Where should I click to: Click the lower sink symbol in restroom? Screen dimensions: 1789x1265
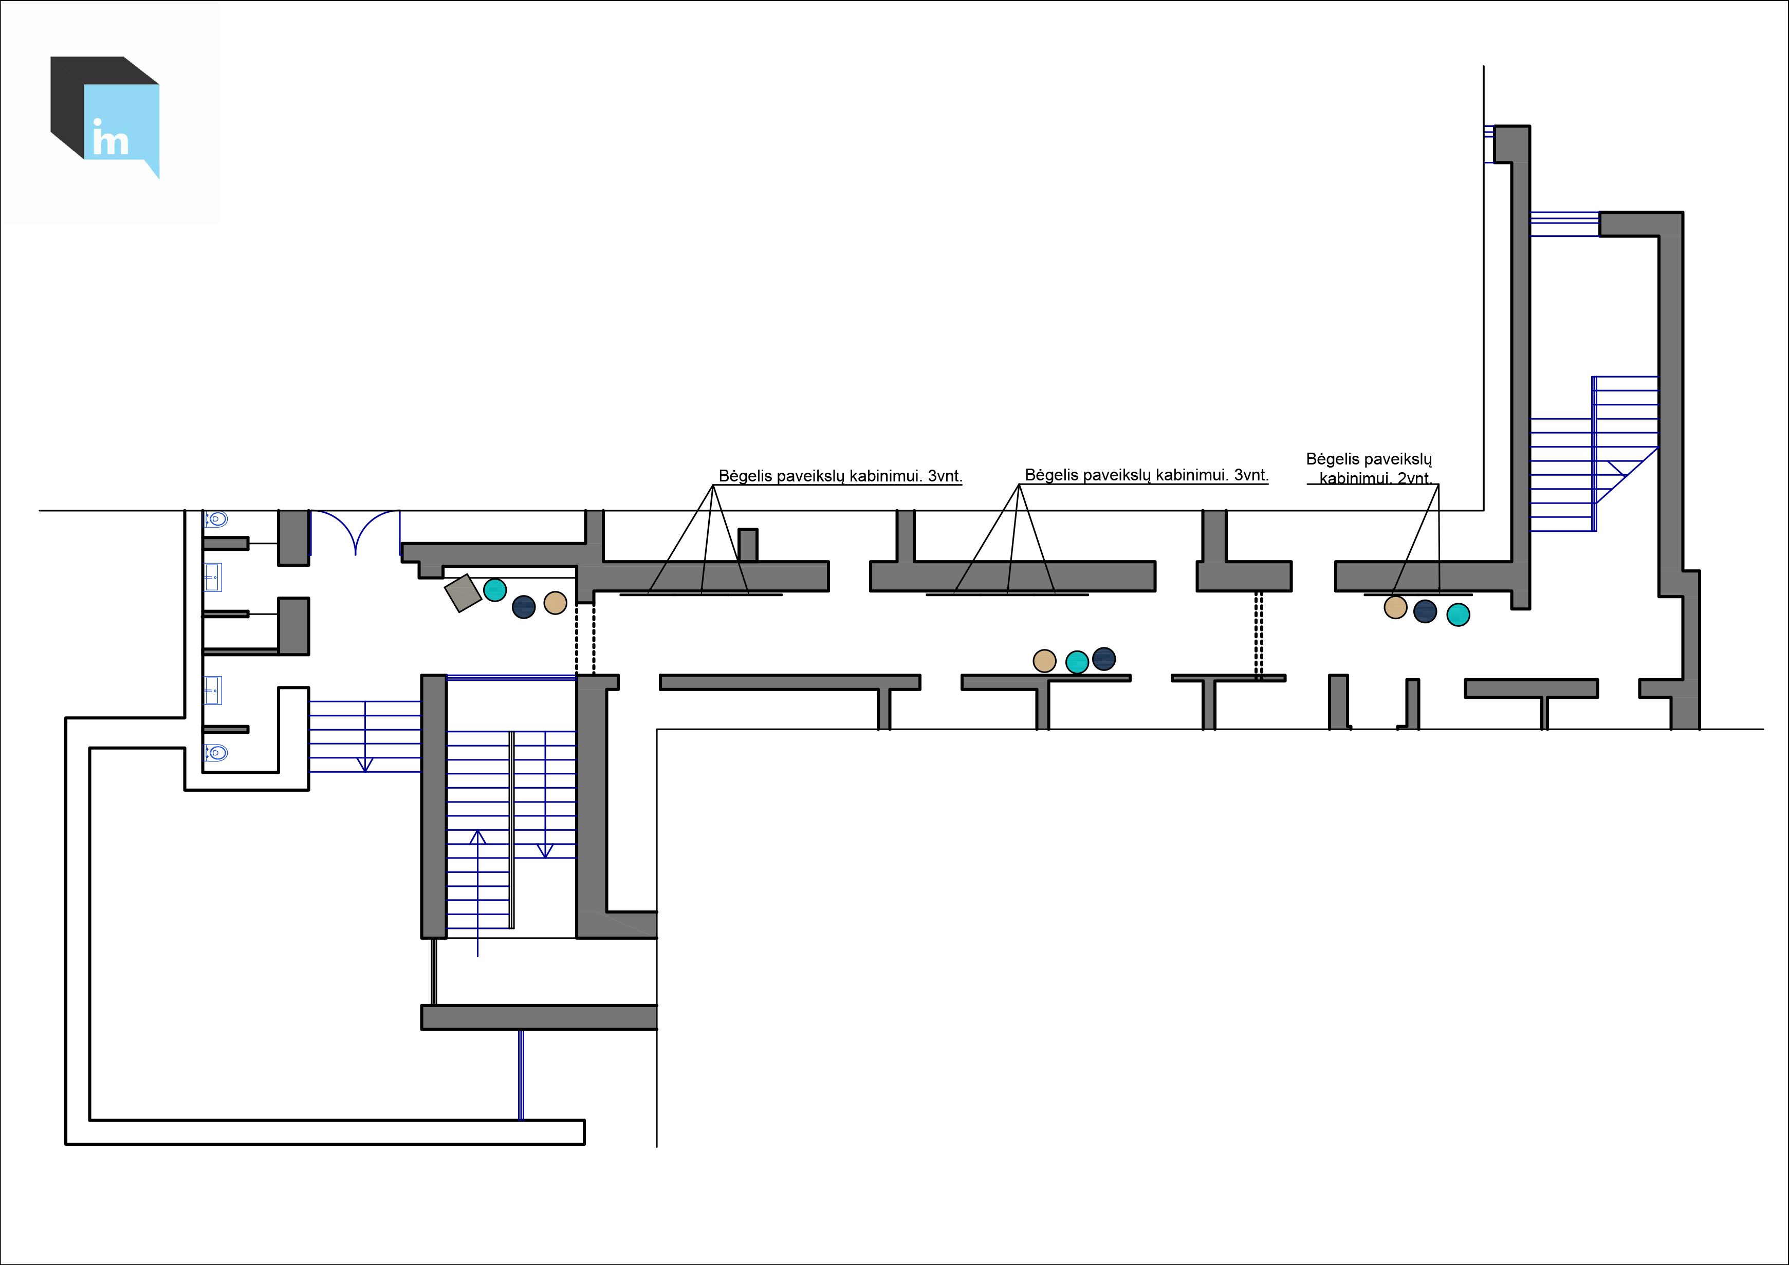[213, 690]
